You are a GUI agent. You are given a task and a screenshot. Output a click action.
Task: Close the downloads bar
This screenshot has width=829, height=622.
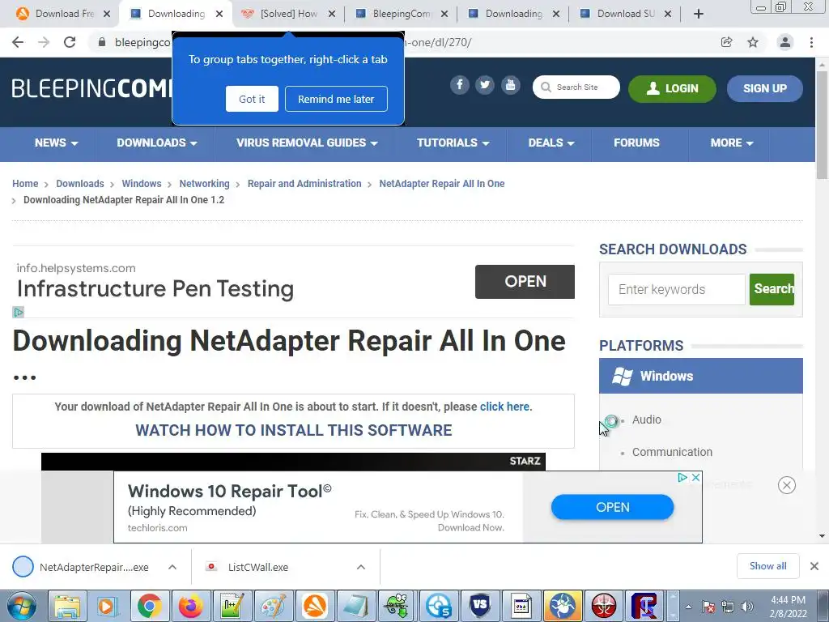pos(814,566)
